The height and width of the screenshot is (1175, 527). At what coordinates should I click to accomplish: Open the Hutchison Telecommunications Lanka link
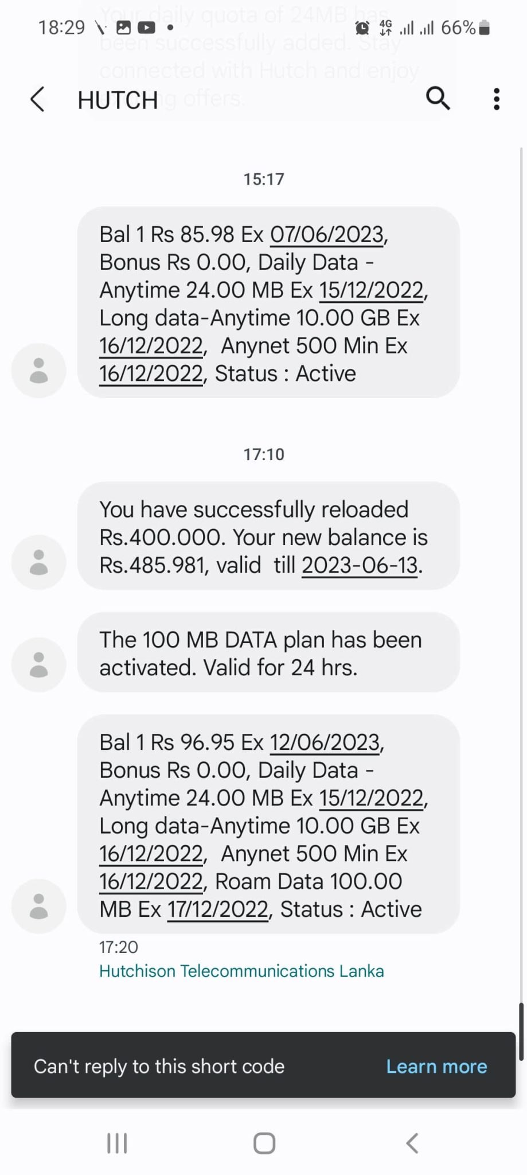point(241,971)
